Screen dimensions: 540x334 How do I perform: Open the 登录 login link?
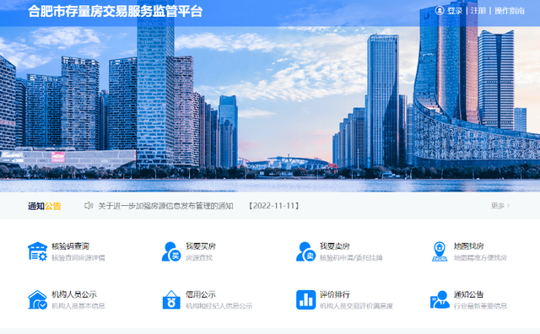click(x=455, y=11)
